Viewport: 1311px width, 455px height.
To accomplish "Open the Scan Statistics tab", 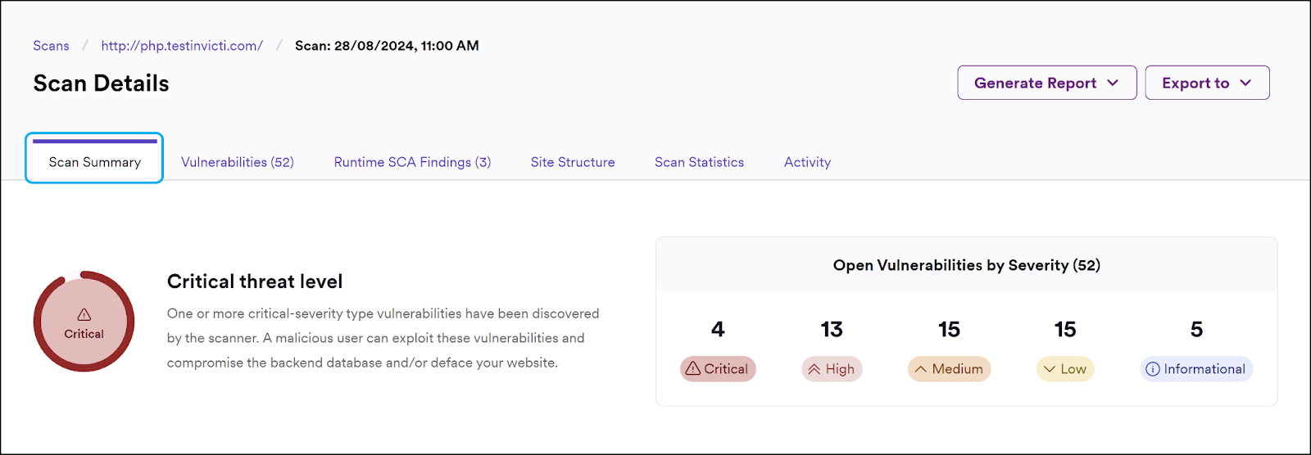I will [x=699, y=162].
